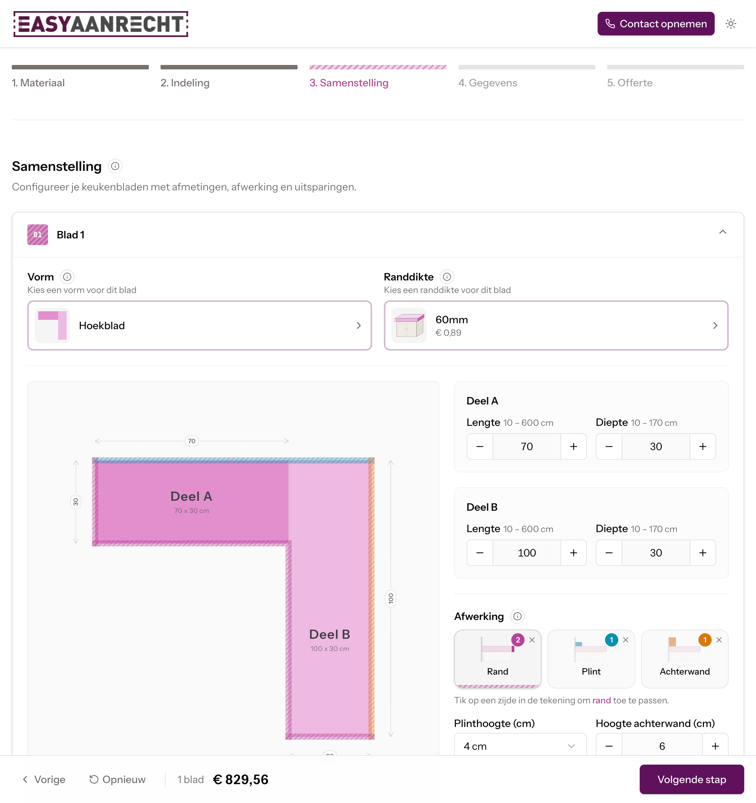Open the Vorm selector via its chevron

coord(358,325)
